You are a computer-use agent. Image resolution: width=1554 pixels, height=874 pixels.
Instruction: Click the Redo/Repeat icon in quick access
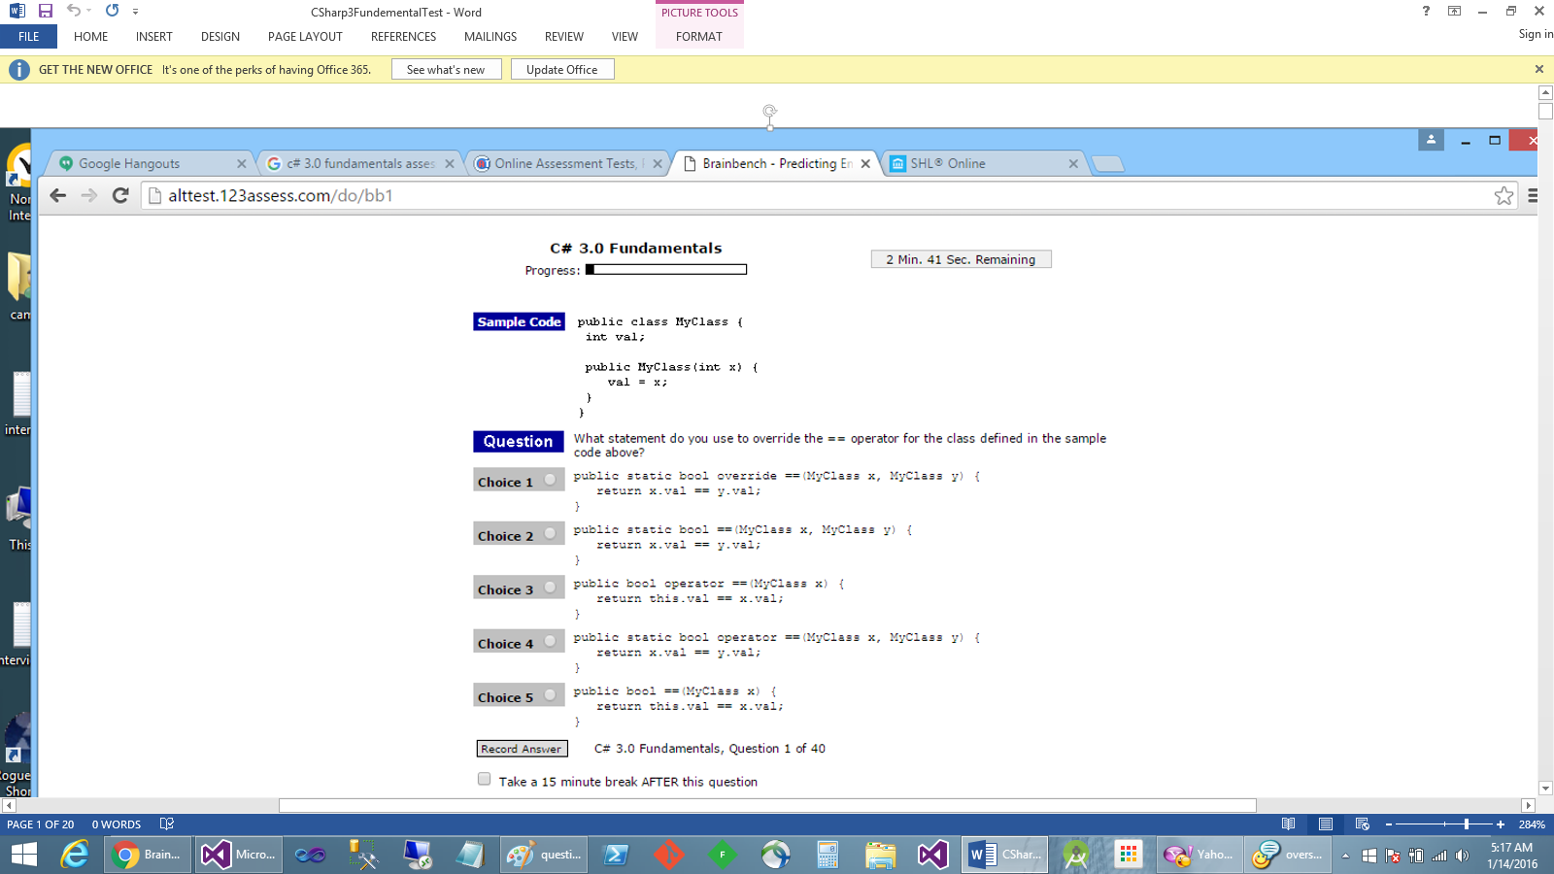113,11
